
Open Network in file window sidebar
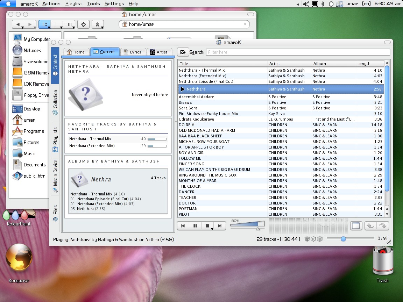coord(27,50)
